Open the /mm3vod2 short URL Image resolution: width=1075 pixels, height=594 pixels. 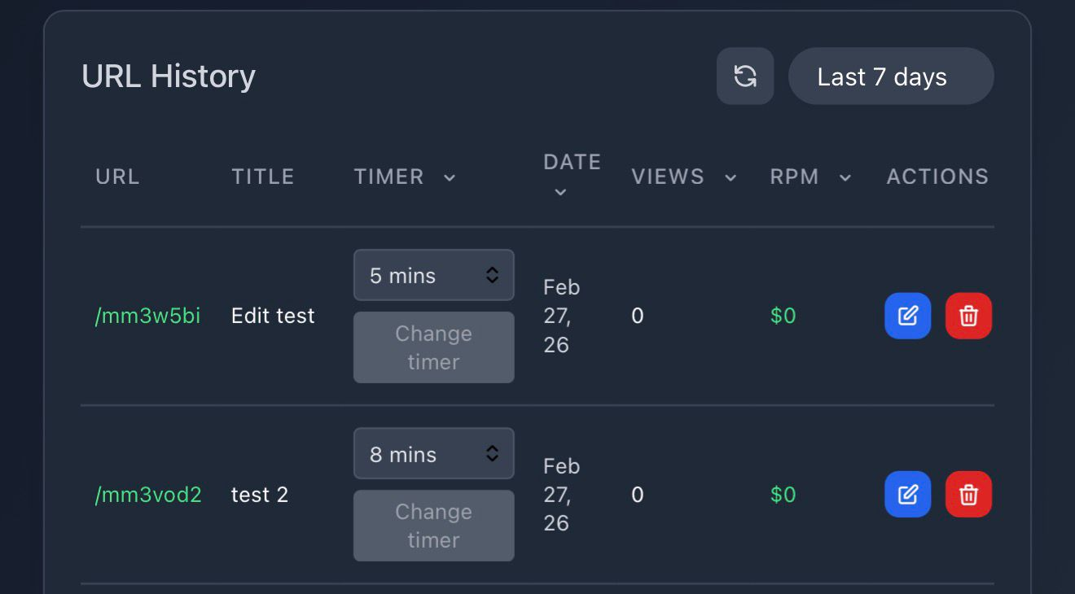click(149, 494)
